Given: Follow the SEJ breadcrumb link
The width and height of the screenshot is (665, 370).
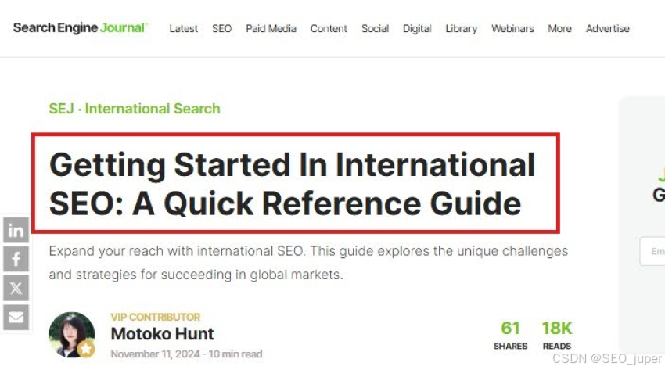Looking at the screenshot, I should pos(62,109).
